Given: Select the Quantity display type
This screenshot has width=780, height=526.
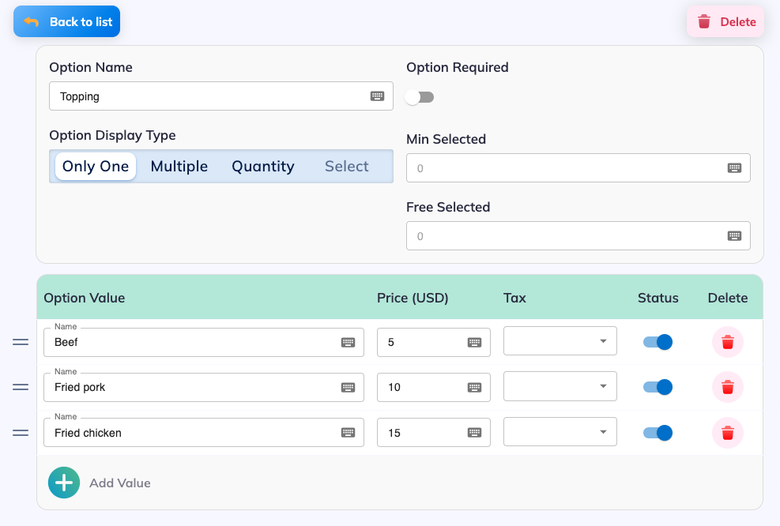Looking at the screenshot, I should coord(263,166).
